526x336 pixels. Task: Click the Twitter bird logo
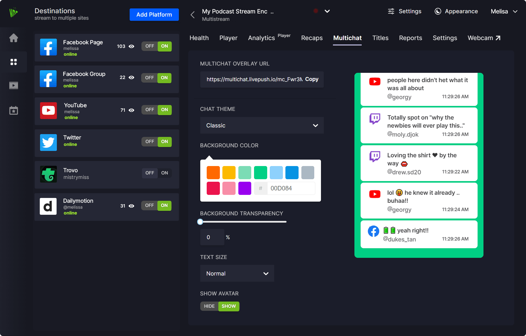click(x=48, y=142)
